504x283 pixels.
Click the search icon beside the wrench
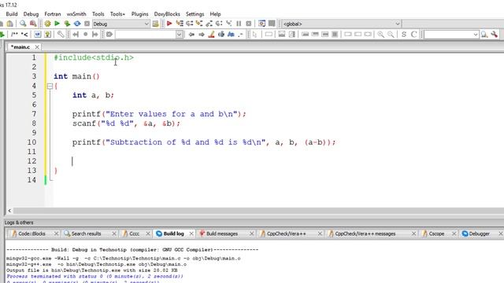[x=484, y=35]
